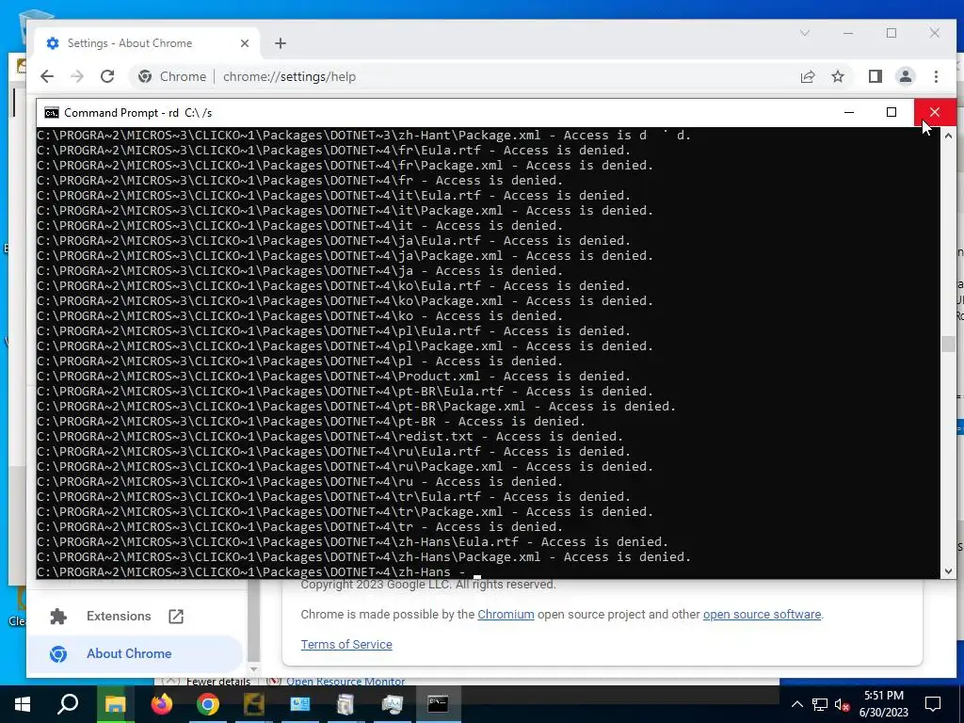Open the notification center icon
The height and width of the screenshot is (723, 964).
click(933, 704)
